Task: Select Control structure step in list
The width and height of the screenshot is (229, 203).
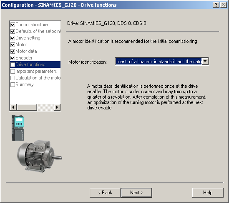Action: point(32,25)
